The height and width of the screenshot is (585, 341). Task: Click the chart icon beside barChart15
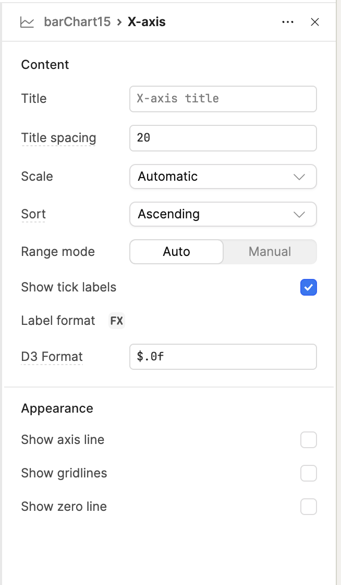coord(27,22)
